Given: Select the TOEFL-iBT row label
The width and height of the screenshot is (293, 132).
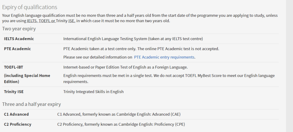Looking at the screenshot, I should [x=14, y=67].
